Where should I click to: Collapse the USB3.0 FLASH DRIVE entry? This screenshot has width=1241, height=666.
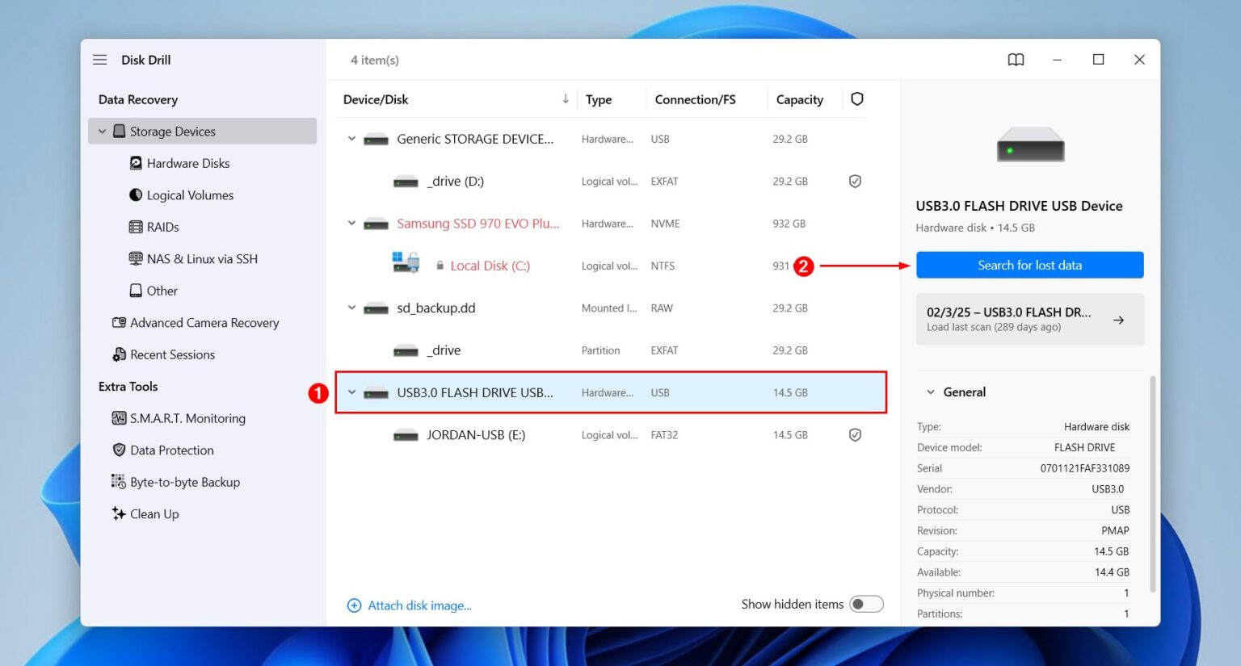click(x=351, y=392)
